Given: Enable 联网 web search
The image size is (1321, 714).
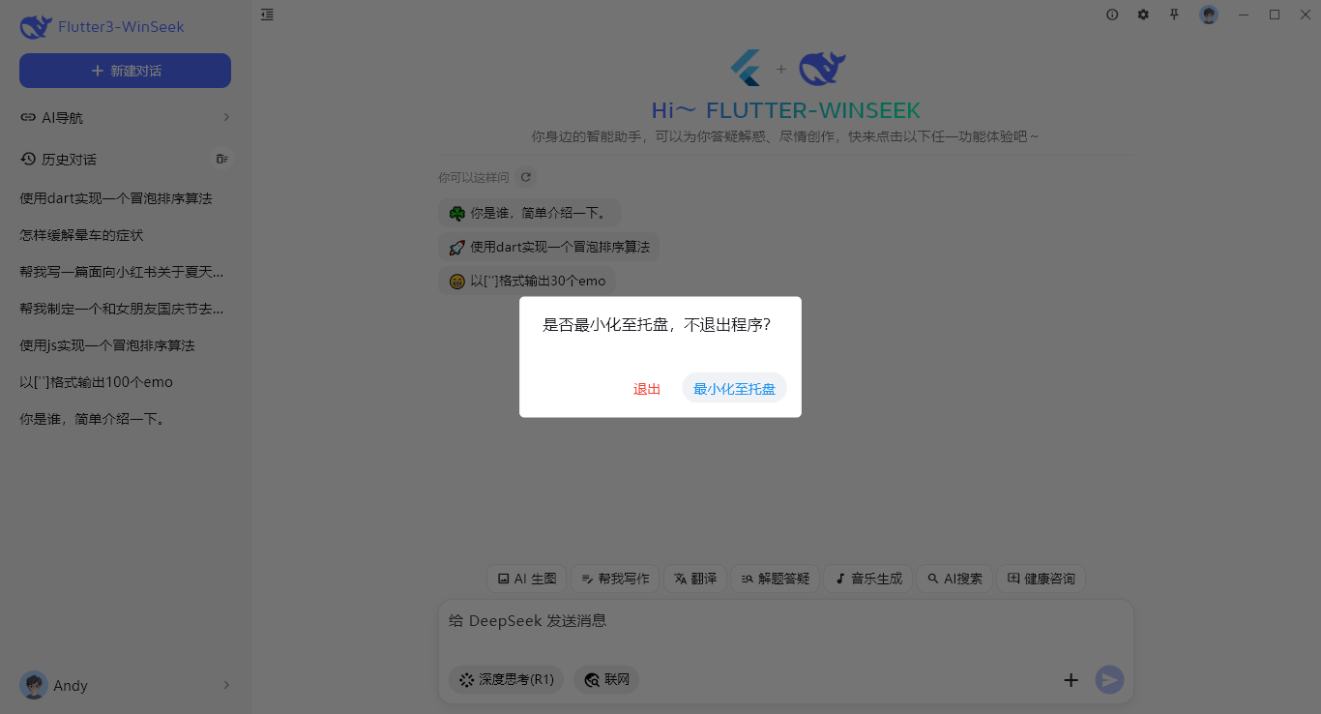Looking at the screenshot, I should tap(605, 679).
